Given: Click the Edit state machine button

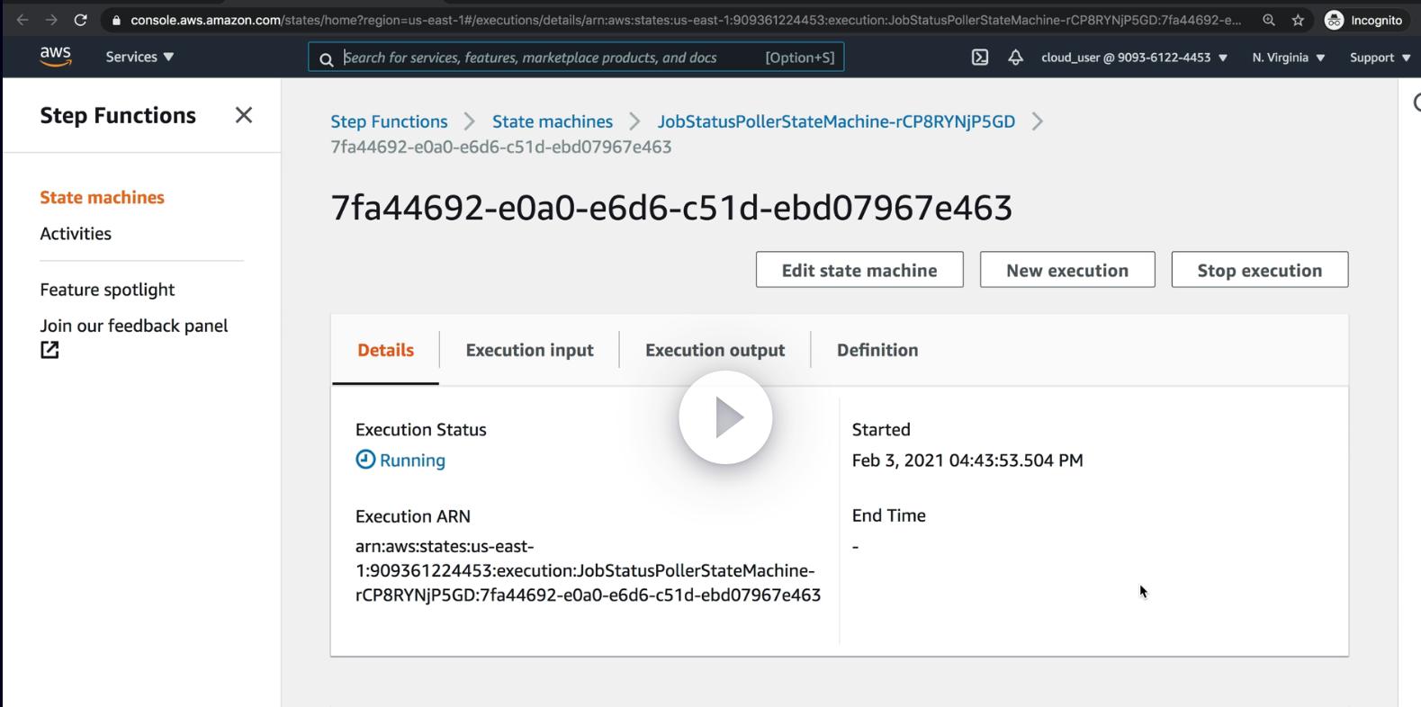Looking at the screenshot, I should [859, 270].
